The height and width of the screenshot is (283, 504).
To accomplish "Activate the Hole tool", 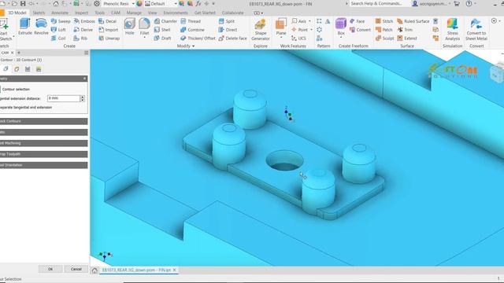I will pyautogui.click(x=129, y=26).
